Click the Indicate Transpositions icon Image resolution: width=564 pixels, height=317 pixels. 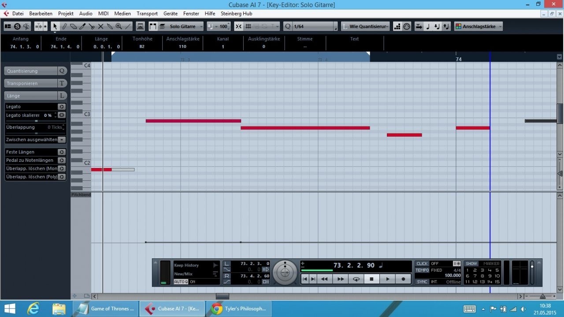pyautogui.click(x=141, y=26)
